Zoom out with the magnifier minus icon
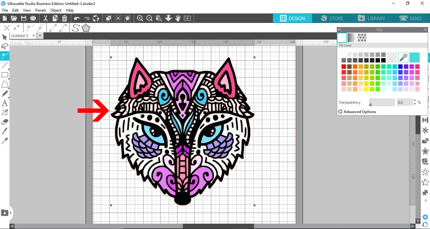Image resolution: width=430 pixels, height=229 pixels. tap(150, 18)
